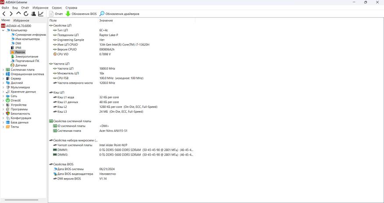Select Суммарная информация in the tree
Viewport: 384px width, 203px height.
[x=28, y=34]
